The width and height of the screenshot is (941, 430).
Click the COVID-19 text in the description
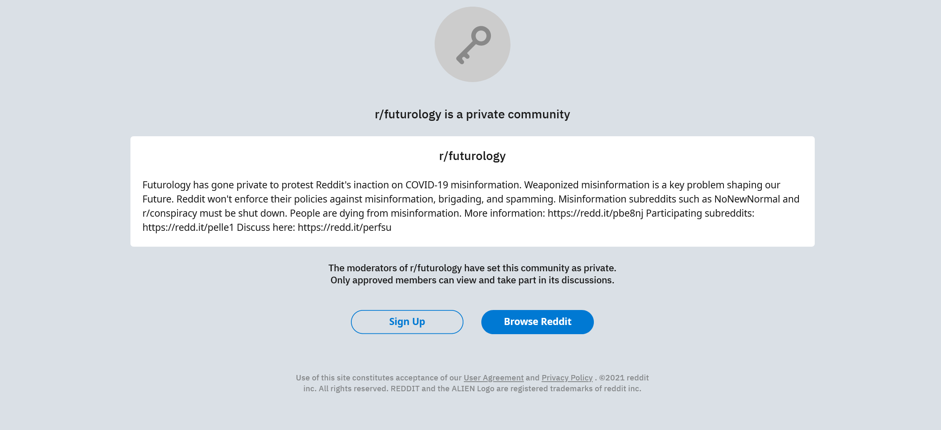(426, 185)
